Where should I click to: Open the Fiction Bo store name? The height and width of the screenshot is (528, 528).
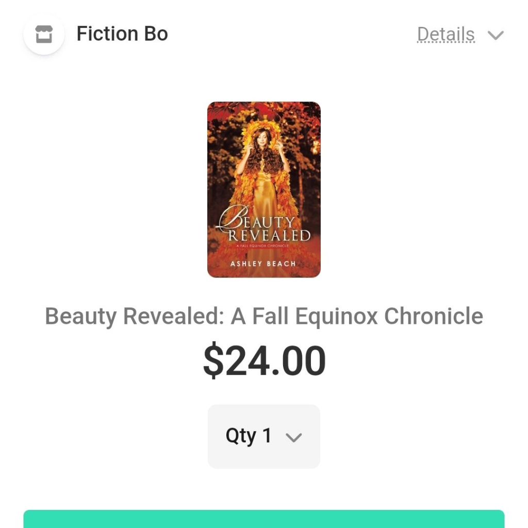coord(122,34)
